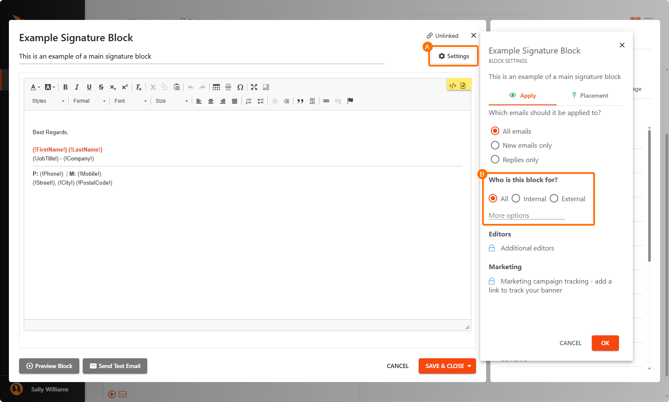Screen dimensions: 669x402
Task: Click the anchor flag icon
Action: pos(350,101)
